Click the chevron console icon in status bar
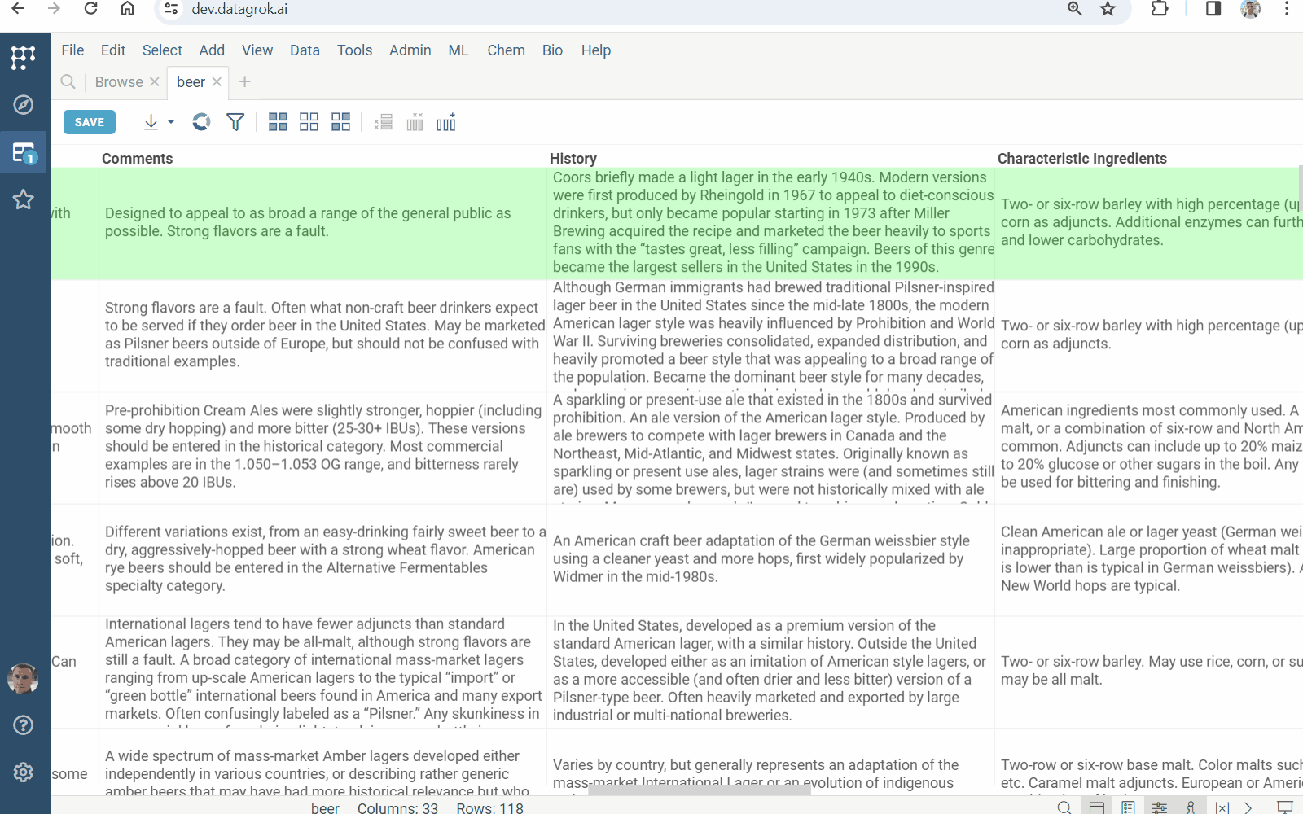 (1248, 807)
